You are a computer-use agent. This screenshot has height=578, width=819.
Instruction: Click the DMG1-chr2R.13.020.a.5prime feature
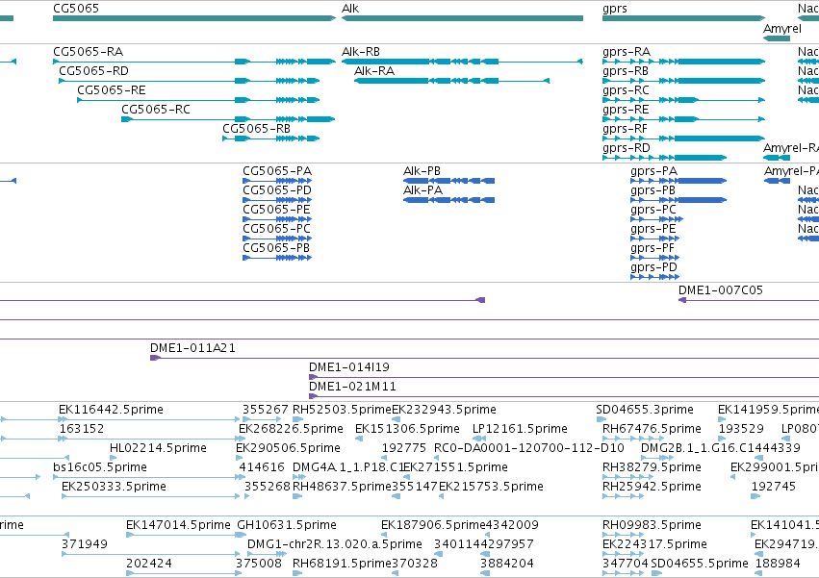[267, 554]
